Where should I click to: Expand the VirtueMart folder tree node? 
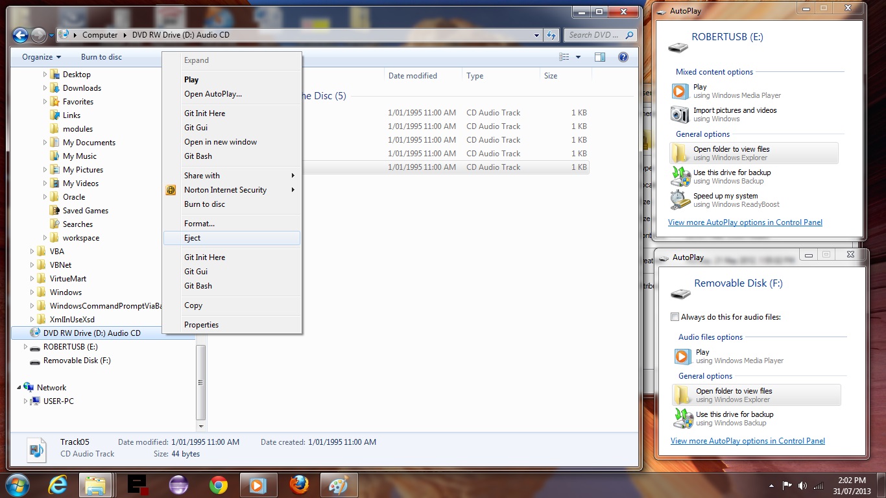[32, 279]
